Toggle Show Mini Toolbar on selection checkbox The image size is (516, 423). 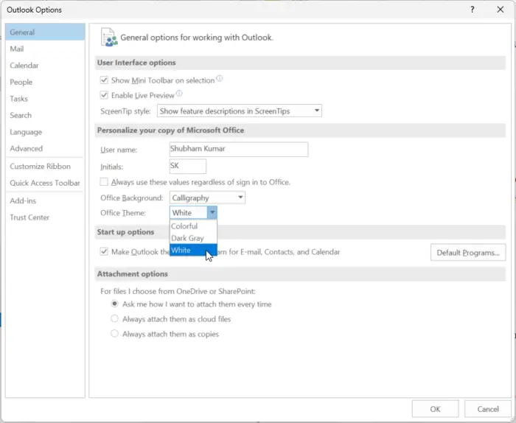[104, 80]
